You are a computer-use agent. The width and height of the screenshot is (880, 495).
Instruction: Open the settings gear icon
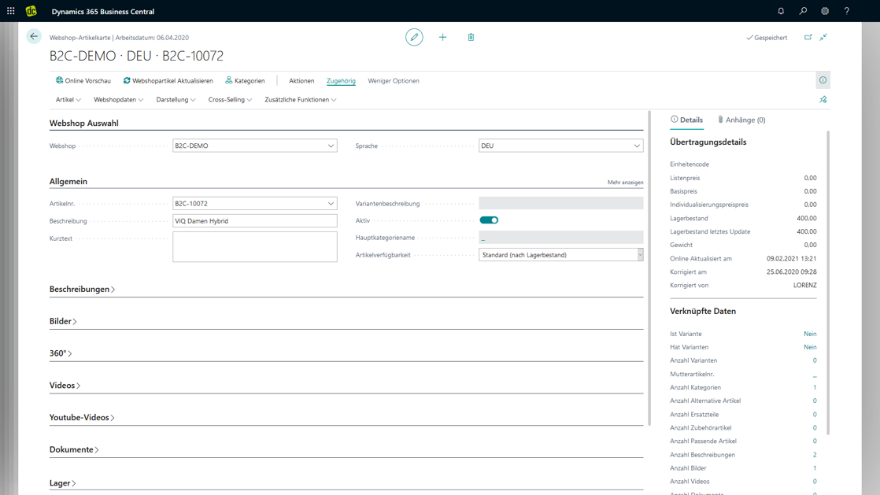pos(825,12)
